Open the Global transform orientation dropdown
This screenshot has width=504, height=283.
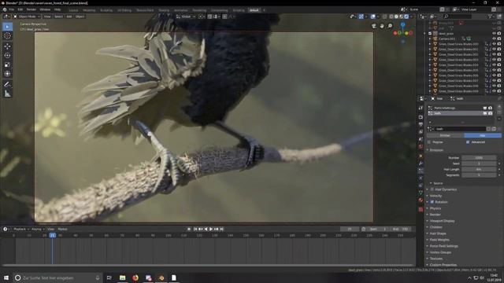click(x=186, y=17)
